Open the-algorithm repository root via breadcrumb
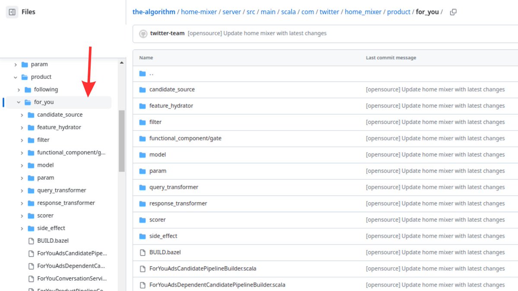 154,12
